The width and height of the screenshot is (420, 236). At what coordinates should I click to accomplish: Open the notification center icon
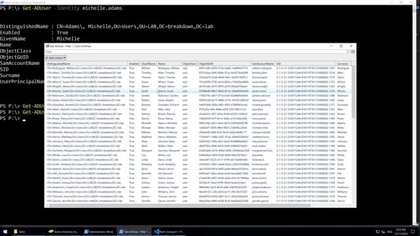coord(413,231)
